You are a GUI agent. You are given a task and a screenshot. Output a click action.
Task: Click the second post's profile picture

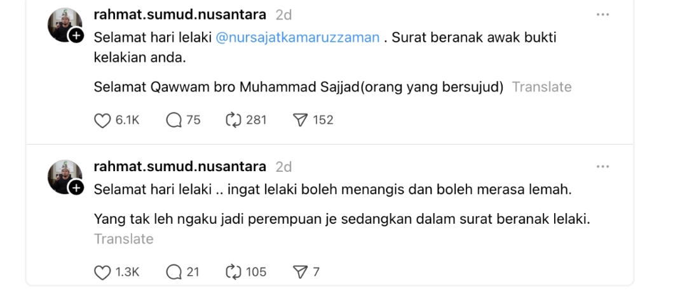[x=64, y=178]
